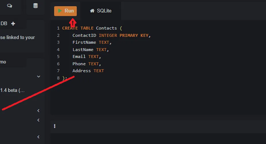Expand the downward chevron in the sidebar
This screenshot has height=144, width=266.
(x=39, y=77)
